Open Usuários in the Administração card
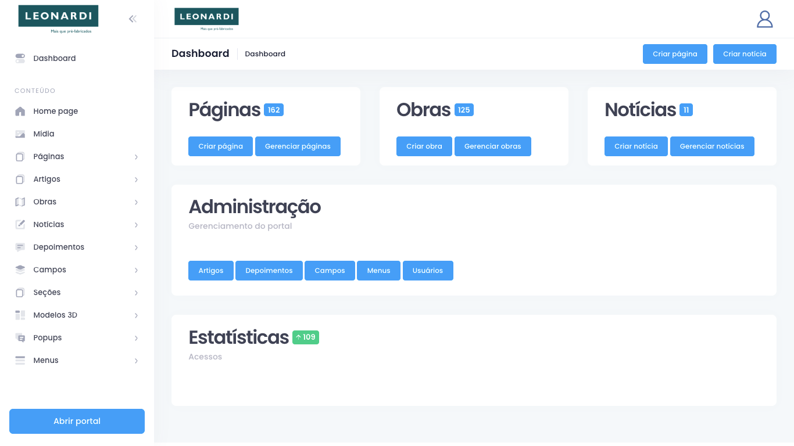This screenshot has width=794, height=446. click(x=427, y=271)
